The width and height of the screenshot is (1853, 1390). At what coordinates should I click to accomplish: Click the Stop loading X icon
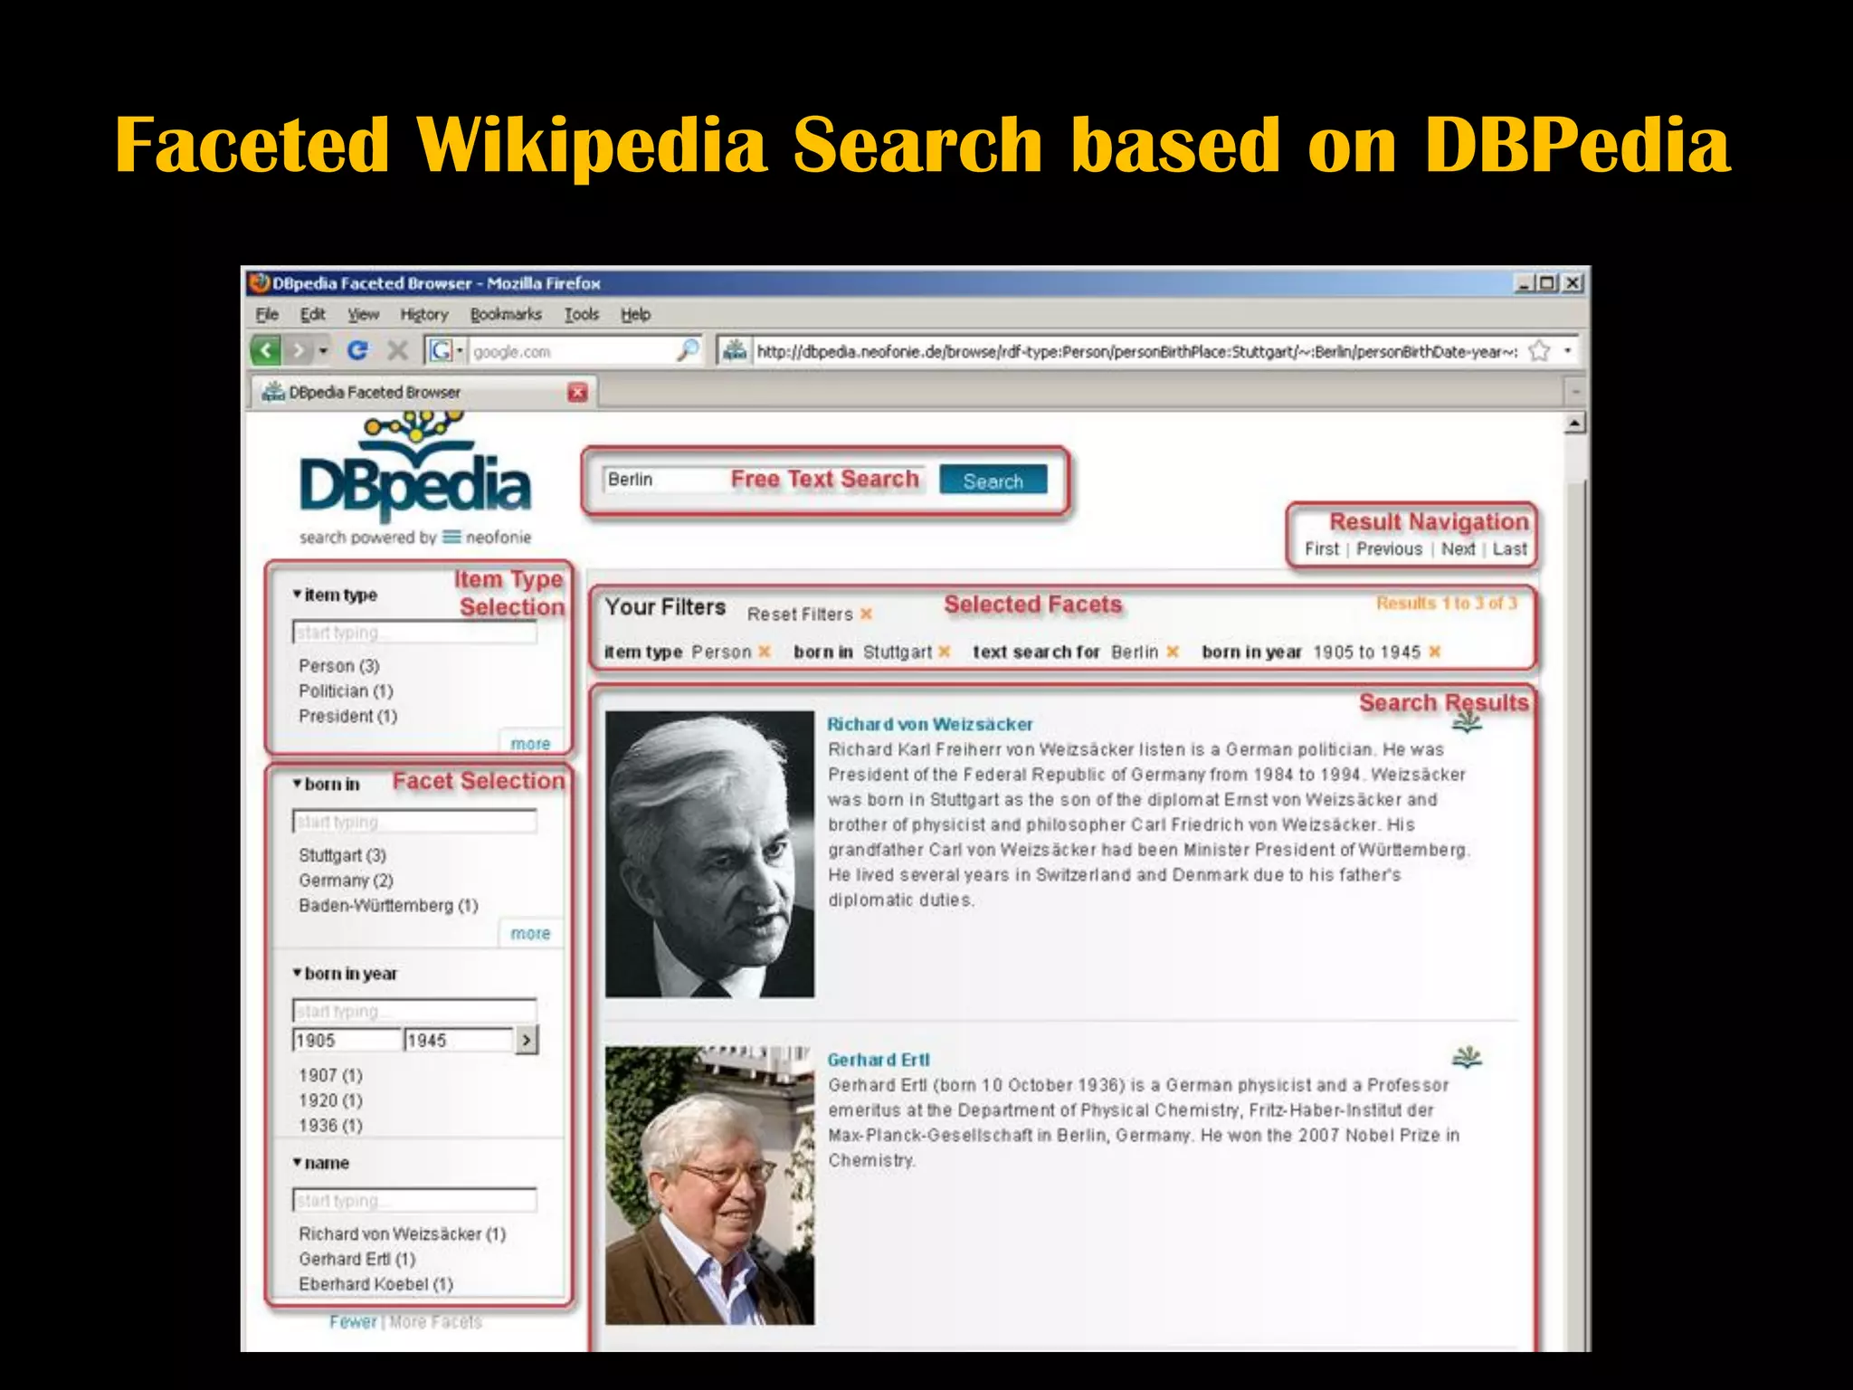coord(397,350)
